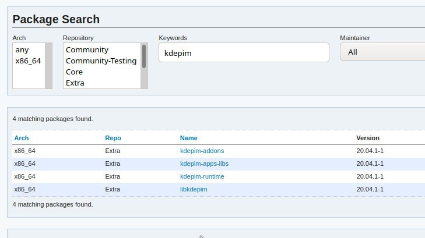Viewport: 425px width, 238px height.
Task: Sort results by the Repo column
Action: pos(113,138)
